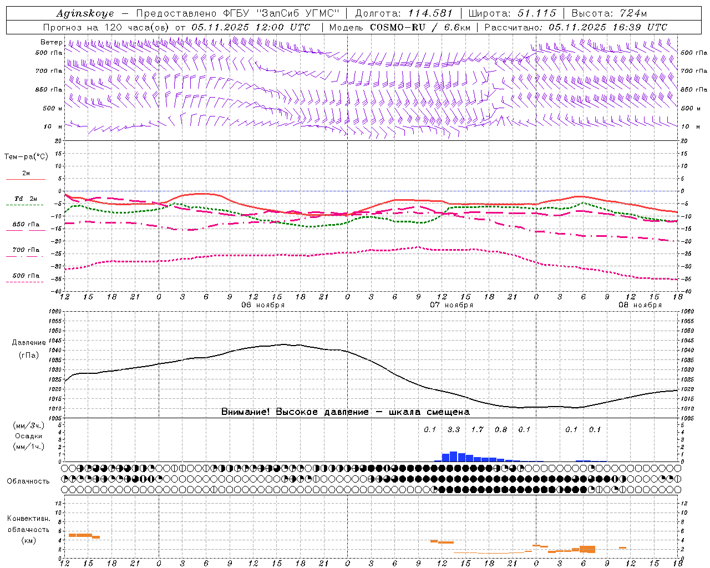Viewport: 710px width, 568px height.
Task: Click the warning text Внимание! Высокое давление
Action: [295, 412]
